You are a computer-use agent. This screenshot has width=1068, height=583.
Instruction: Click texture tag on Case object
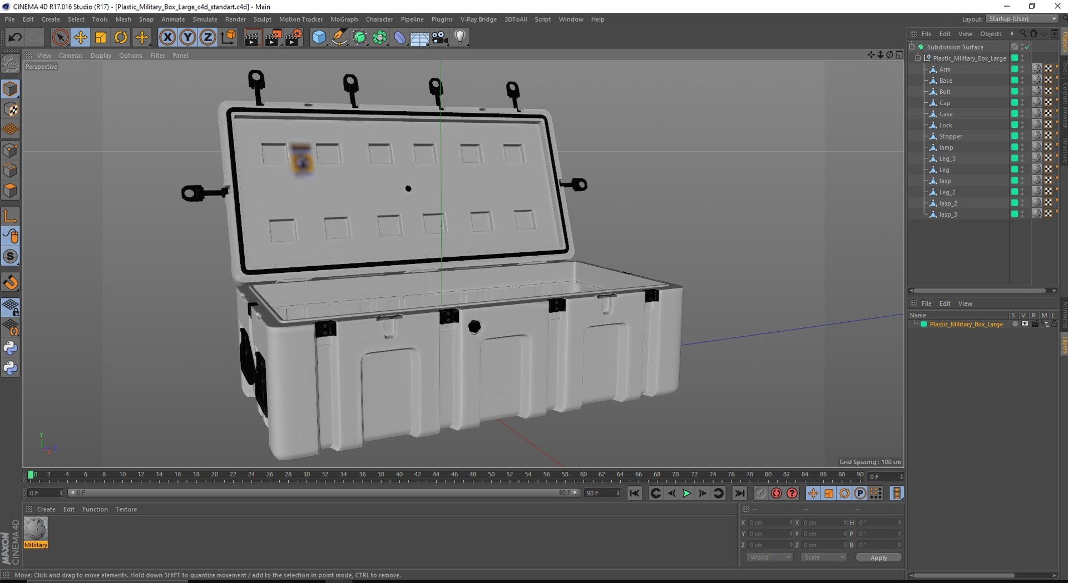1037,113
